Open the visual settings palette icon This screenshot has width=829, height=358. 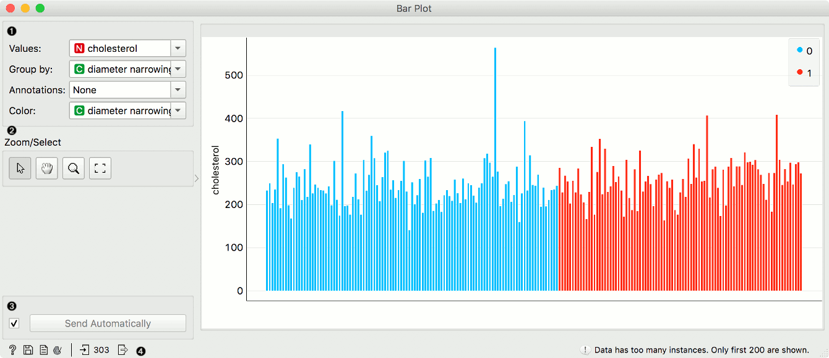coord(58,350)
